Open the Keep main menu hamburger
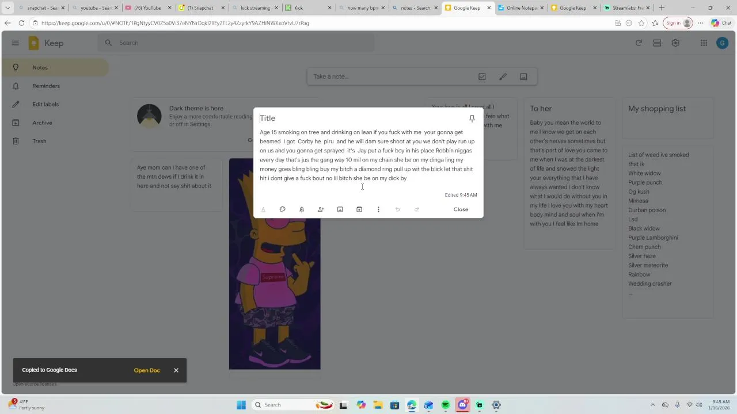 (16, 43)
